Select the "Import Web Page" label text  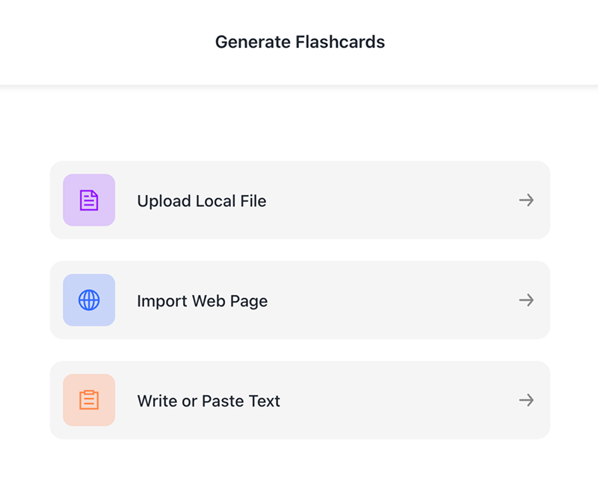pos(202,301)
